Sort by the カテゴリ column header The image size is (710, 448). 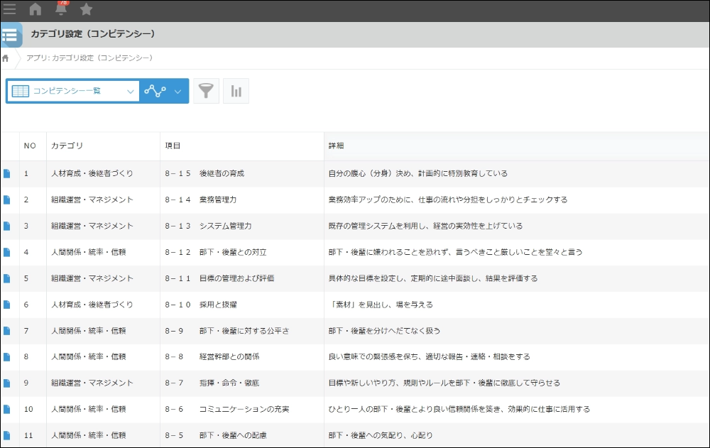pos(67,146)
